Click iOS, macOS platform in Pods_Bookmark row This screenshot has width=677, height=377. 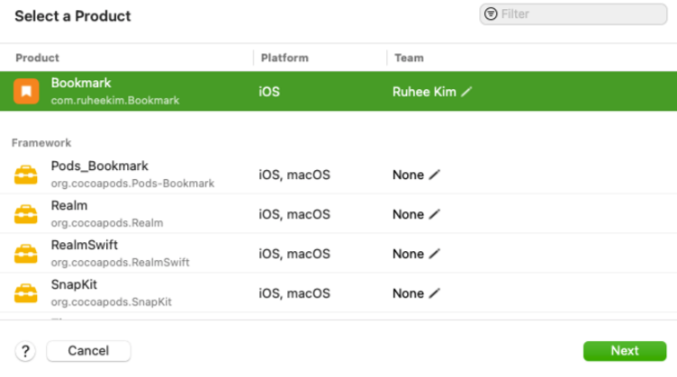coord(294,175)
